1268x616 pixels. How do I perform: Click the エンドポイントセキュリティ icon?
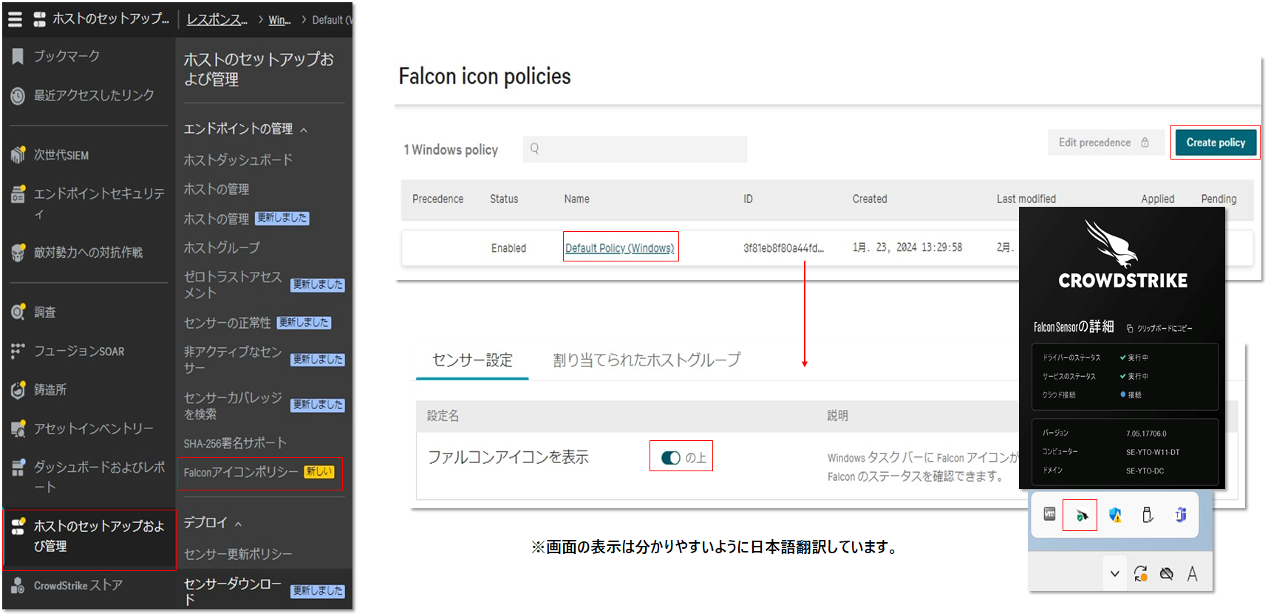pyautogui.click(x=18, y=194)
